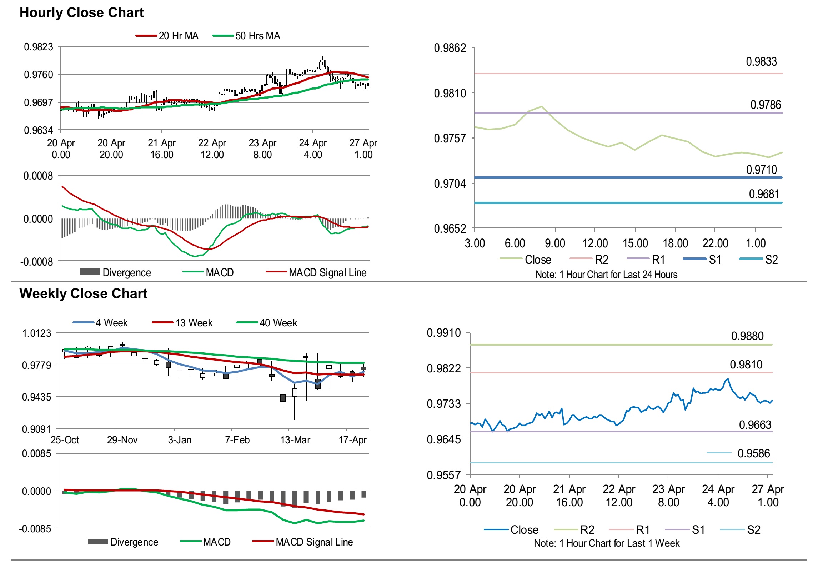
Task: Click the 0.9810 weekly R1 label
Action: [746, 365]
